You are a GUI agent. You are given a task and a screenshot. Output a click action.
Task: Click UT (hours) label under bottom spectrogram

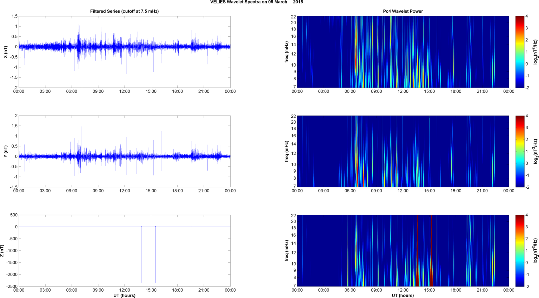click(x=402, y=295)
